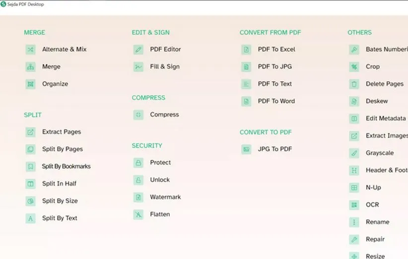
Task: Click the Alternate & Mix icon
Action: [31, 50]
